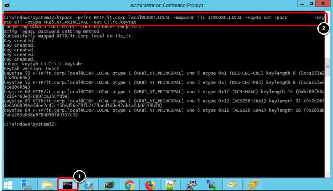Open the Notepad++ editor taskbar icon
This screenshot has width=333, height=191.
(171, 185)
